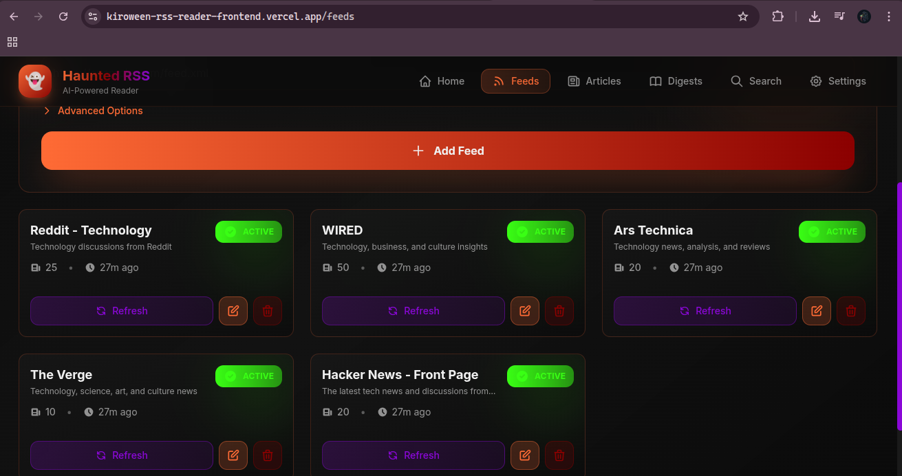Image resolution: width=902 pixels, height=476 pixels.
Task: Toggle Active status on Reddit - Technology
Action: 248,232
